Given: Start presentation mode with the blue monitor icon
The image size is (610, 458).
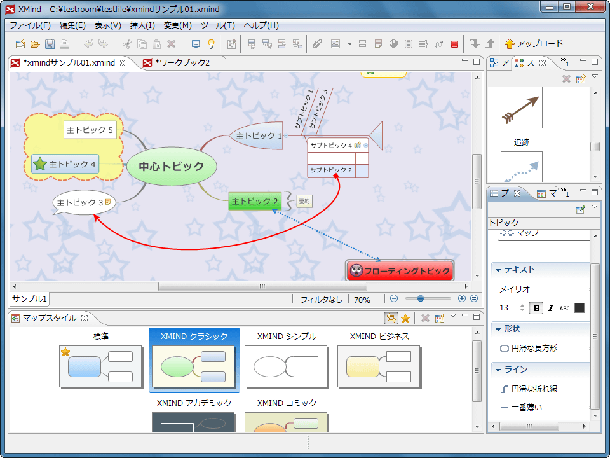Looking at the screenshot, I should [x=196, y=44].
